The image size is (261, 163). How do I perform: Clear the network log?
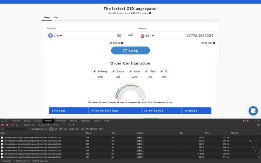coord(7,125)
